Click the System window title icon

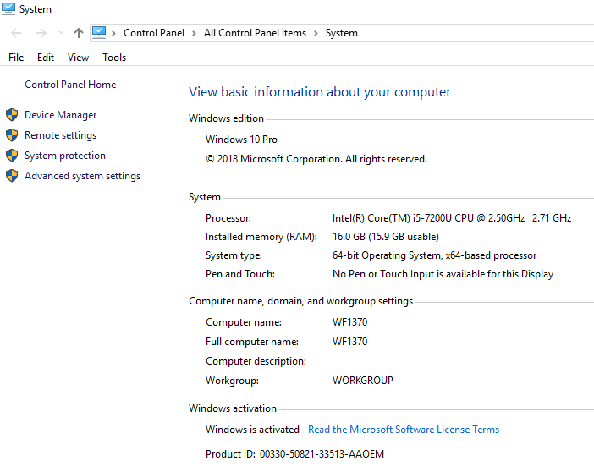8,8
